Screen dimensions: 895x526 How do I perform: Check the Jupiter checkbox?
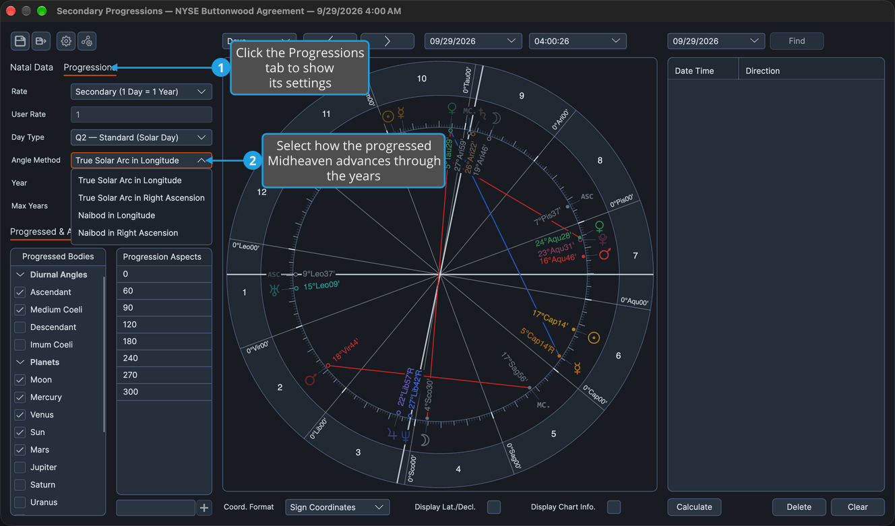click(x=20, y=467)
